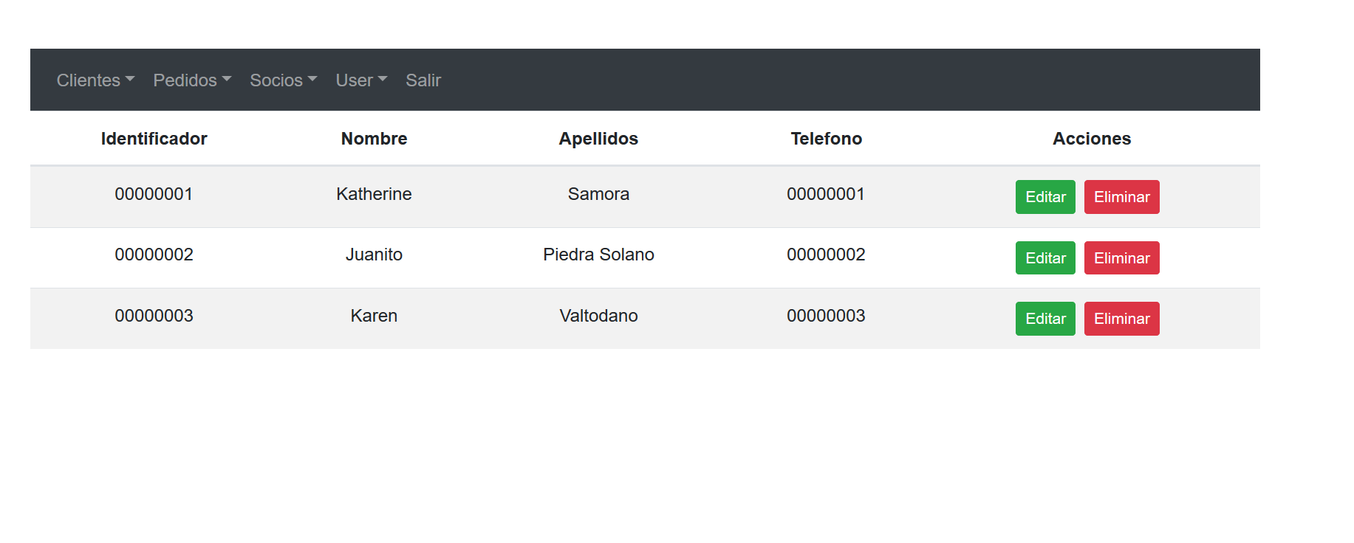Viewport: 1354px width, 543px height.
Task: Click the Acciones column header
Action: point(1092,139)
